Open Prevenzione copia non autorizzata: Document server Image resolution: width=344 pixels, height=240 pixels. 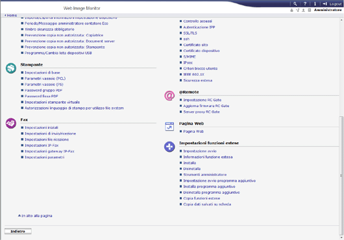tap(69, 41)
